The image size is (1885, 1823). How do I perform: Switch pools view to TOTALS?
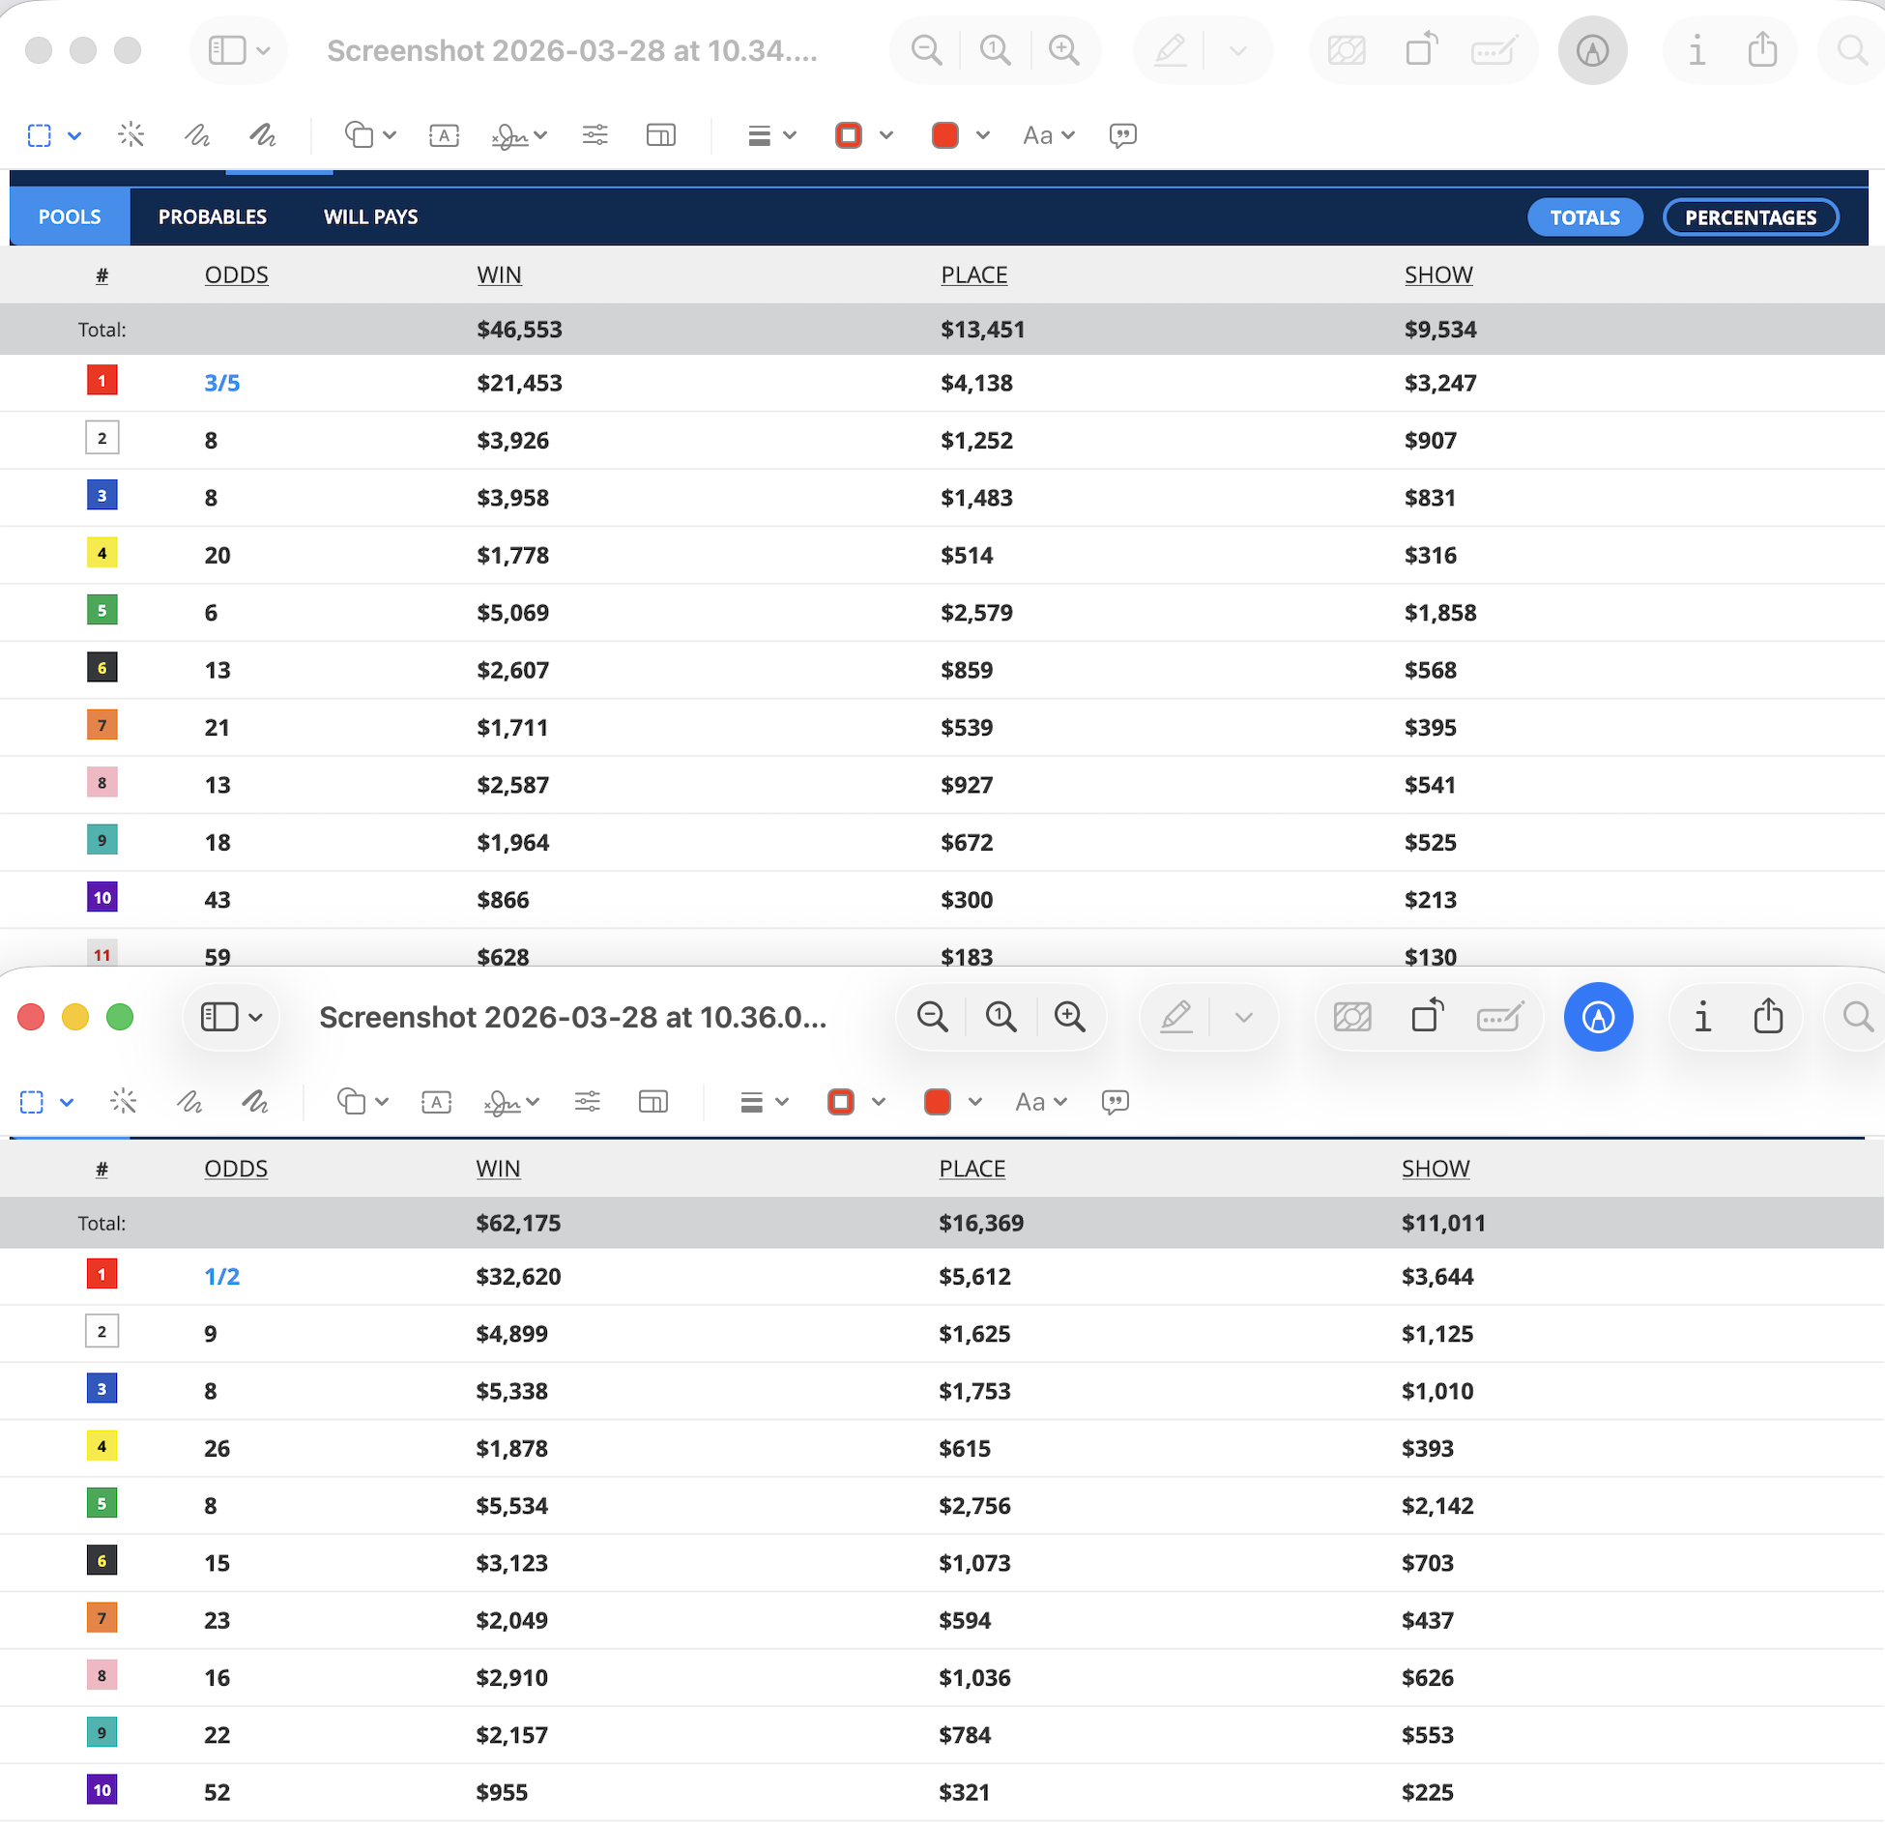(x=1584, y=217)
